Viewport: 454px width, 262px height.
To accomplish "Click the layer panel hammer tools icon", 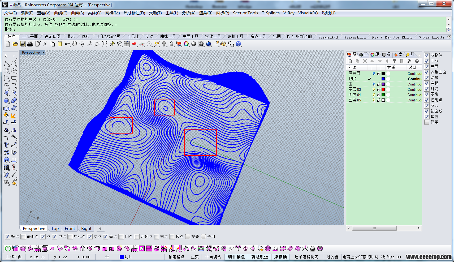I will 409,61.
